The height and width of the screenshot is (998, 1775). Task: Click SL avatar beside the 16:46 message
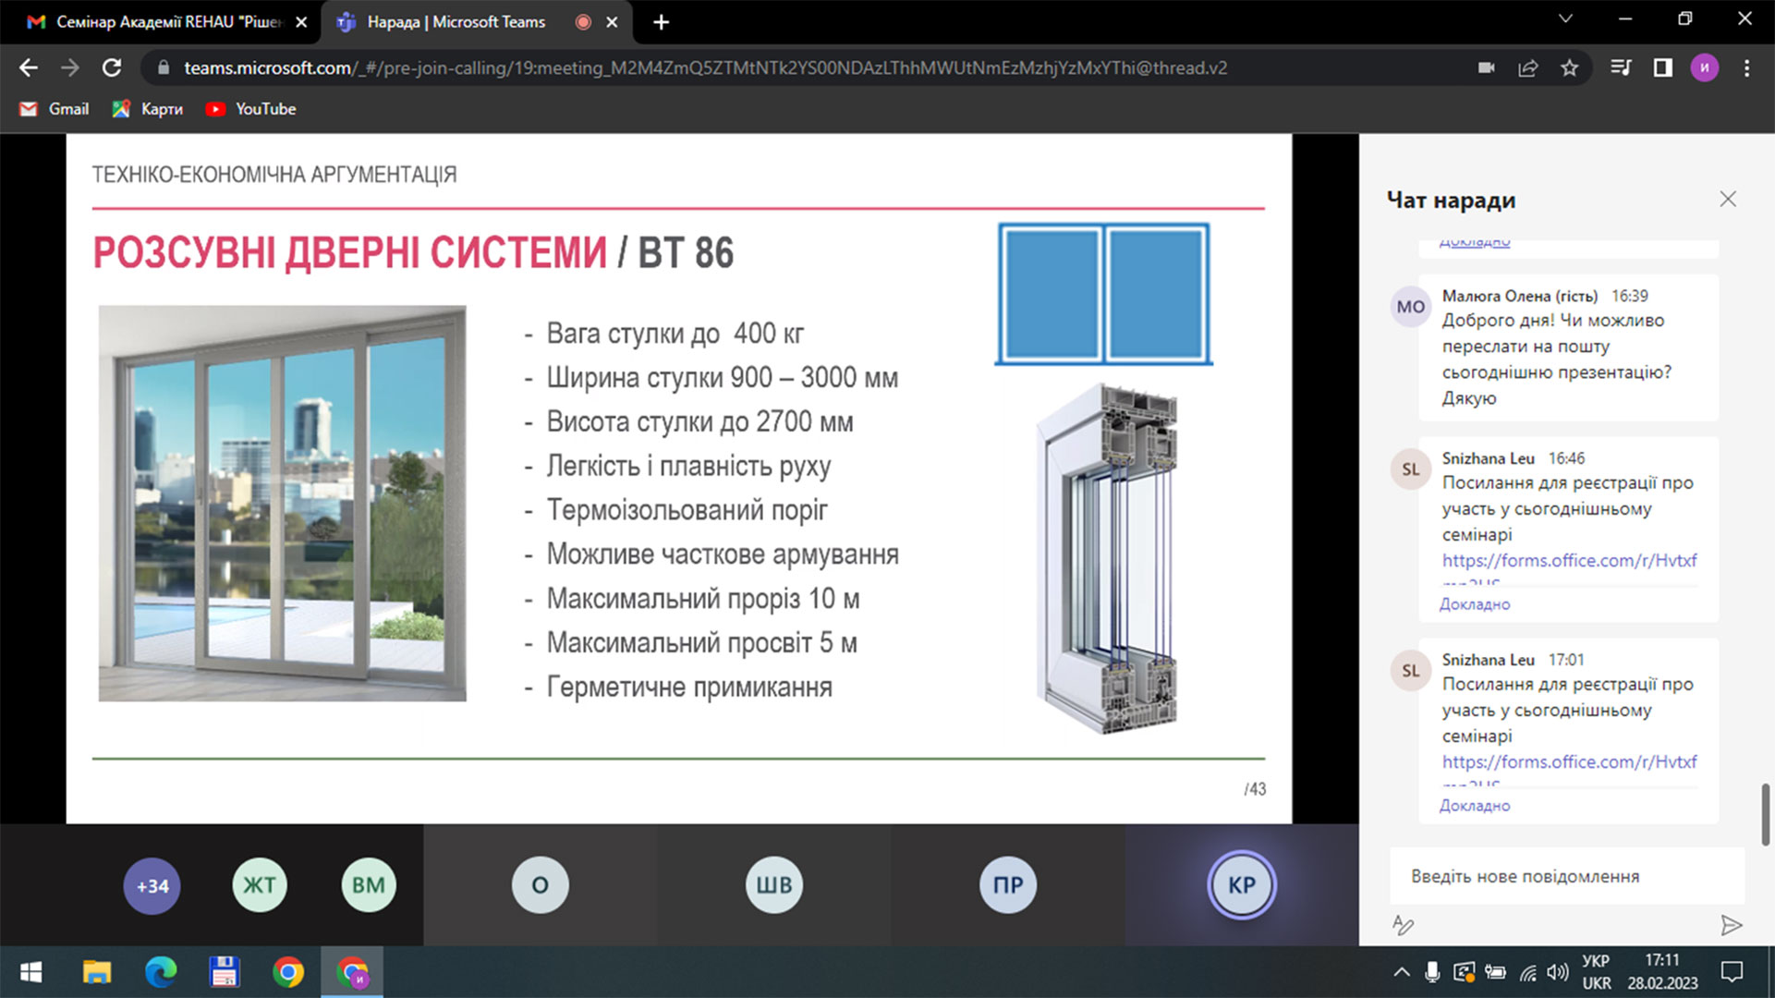point(1410,469)
